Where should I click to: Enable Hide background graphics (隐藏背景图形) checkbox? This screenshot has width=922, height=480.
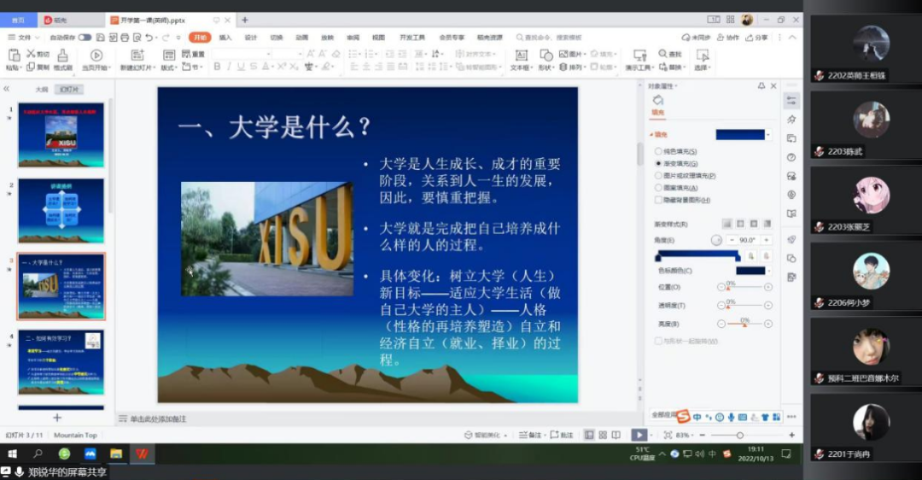tap(658, 200)
